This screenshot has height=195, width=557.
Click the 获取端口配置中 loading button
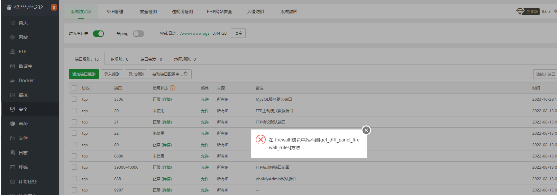click(170, 74)
